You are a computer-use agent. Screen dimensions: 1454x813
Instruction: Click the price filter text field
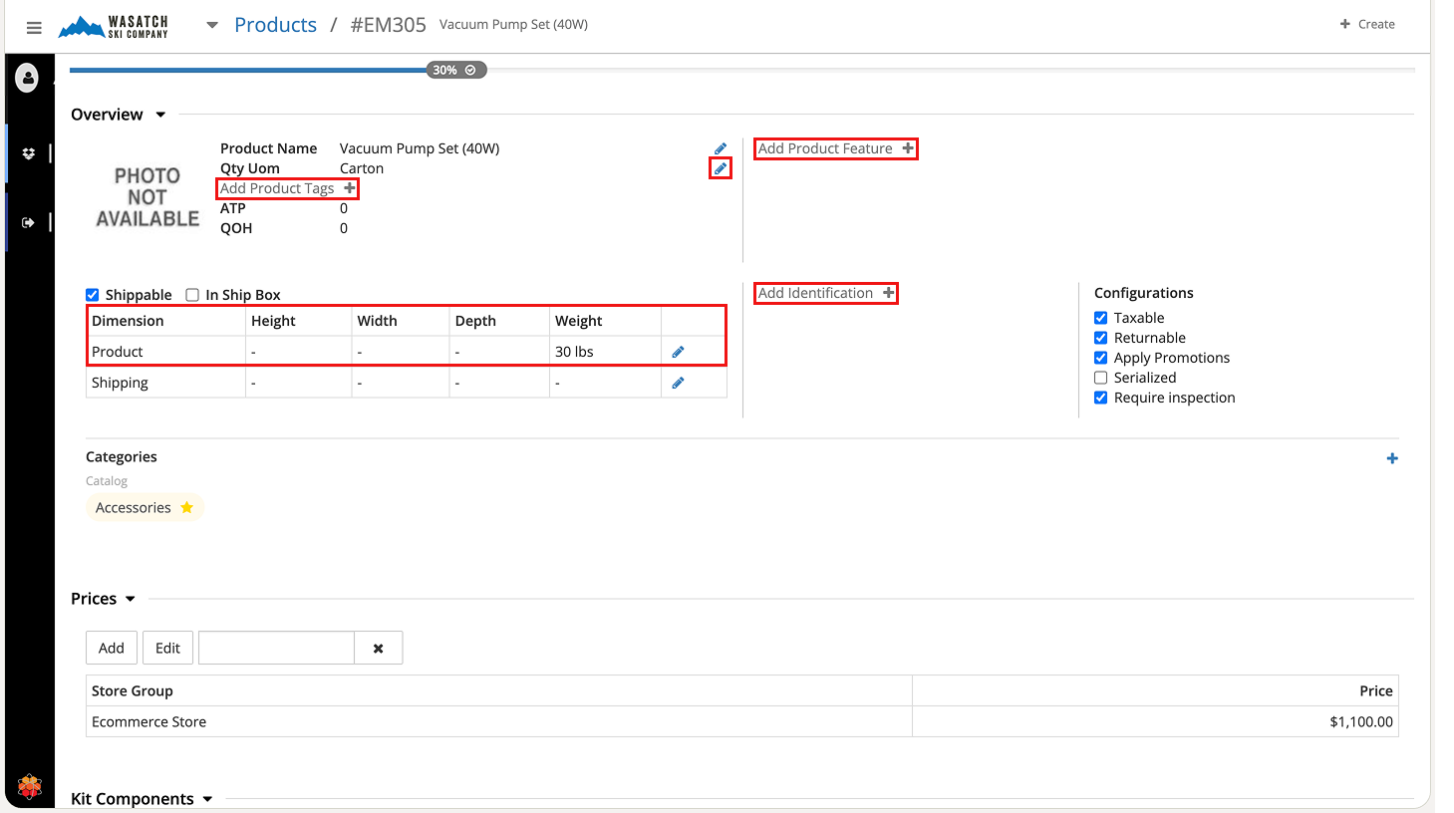pos(276,648)
